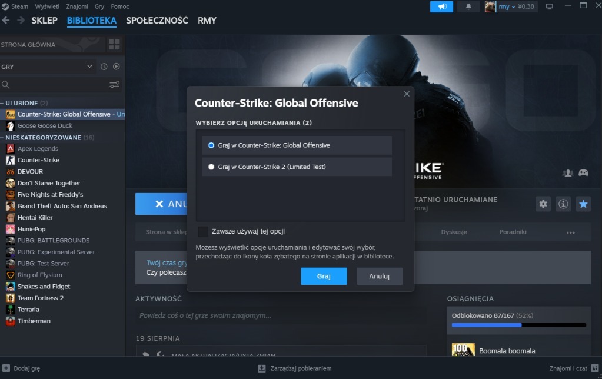Click the Apex Legends game icon
The image size is (602, 379).
pos(11,149)
